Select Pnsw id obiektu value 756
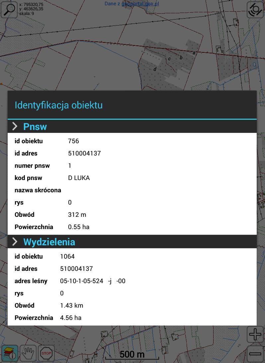Image resolution: width=265 pixels, height=363 pixels. pyautogui.click(x=73, y=141)
